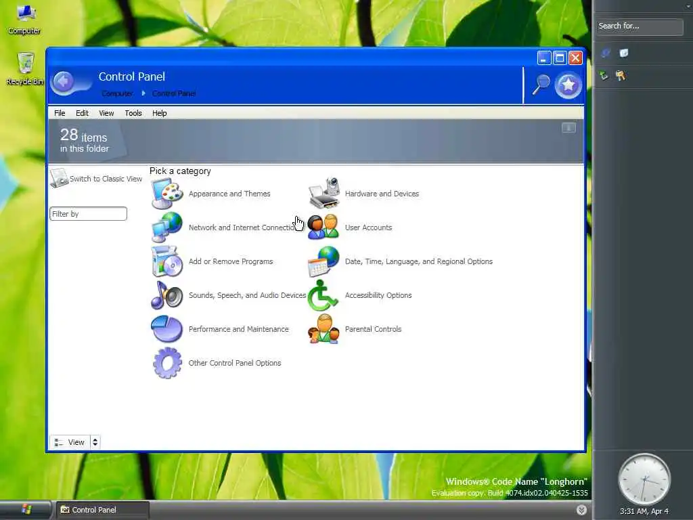This screenshot has height=520, width=693.
Task: Open the Appearance and Themes category icon
Action: (x=166, y=193)
